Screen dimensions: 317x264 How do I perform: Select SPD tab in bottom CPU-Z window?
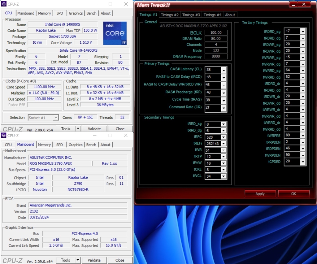pos(59,145)
